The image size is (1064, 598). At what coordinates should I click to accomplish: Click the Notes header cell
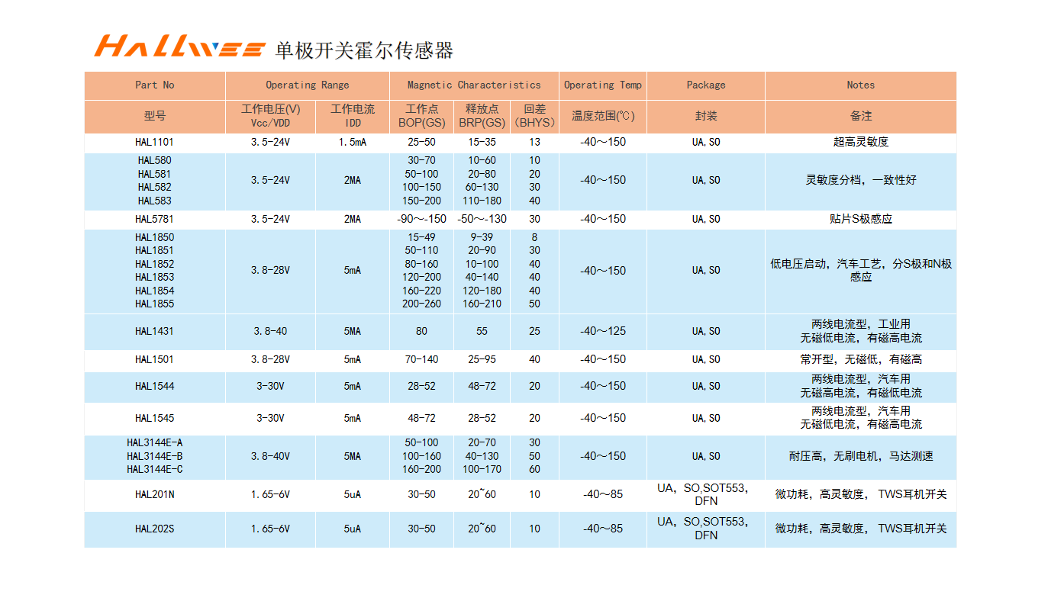(x=861, y=85)
